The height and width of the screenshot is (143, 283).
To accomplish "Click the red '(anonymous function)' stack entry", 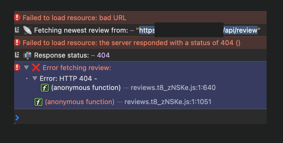I will click(x=80, y=102).
